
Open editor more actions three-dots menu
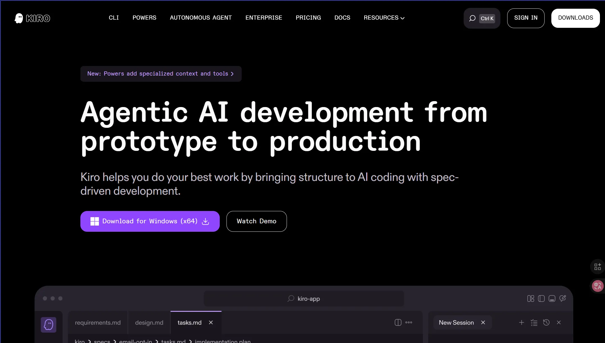coord(409,322)
